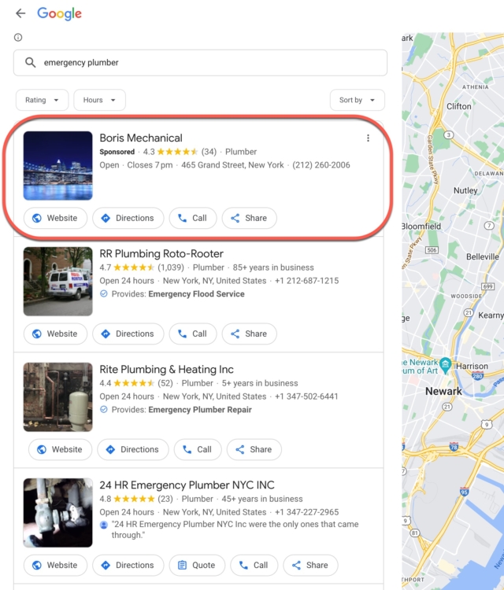Open Rite Plumbing & Heating Inc title
The width and height of the screenshot is (504, 590).
click(x=166, y=369)
